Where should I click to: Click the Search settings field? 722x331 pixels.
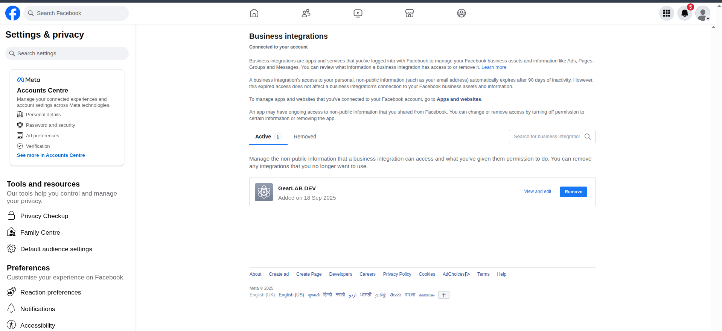(x=67, y=53)
